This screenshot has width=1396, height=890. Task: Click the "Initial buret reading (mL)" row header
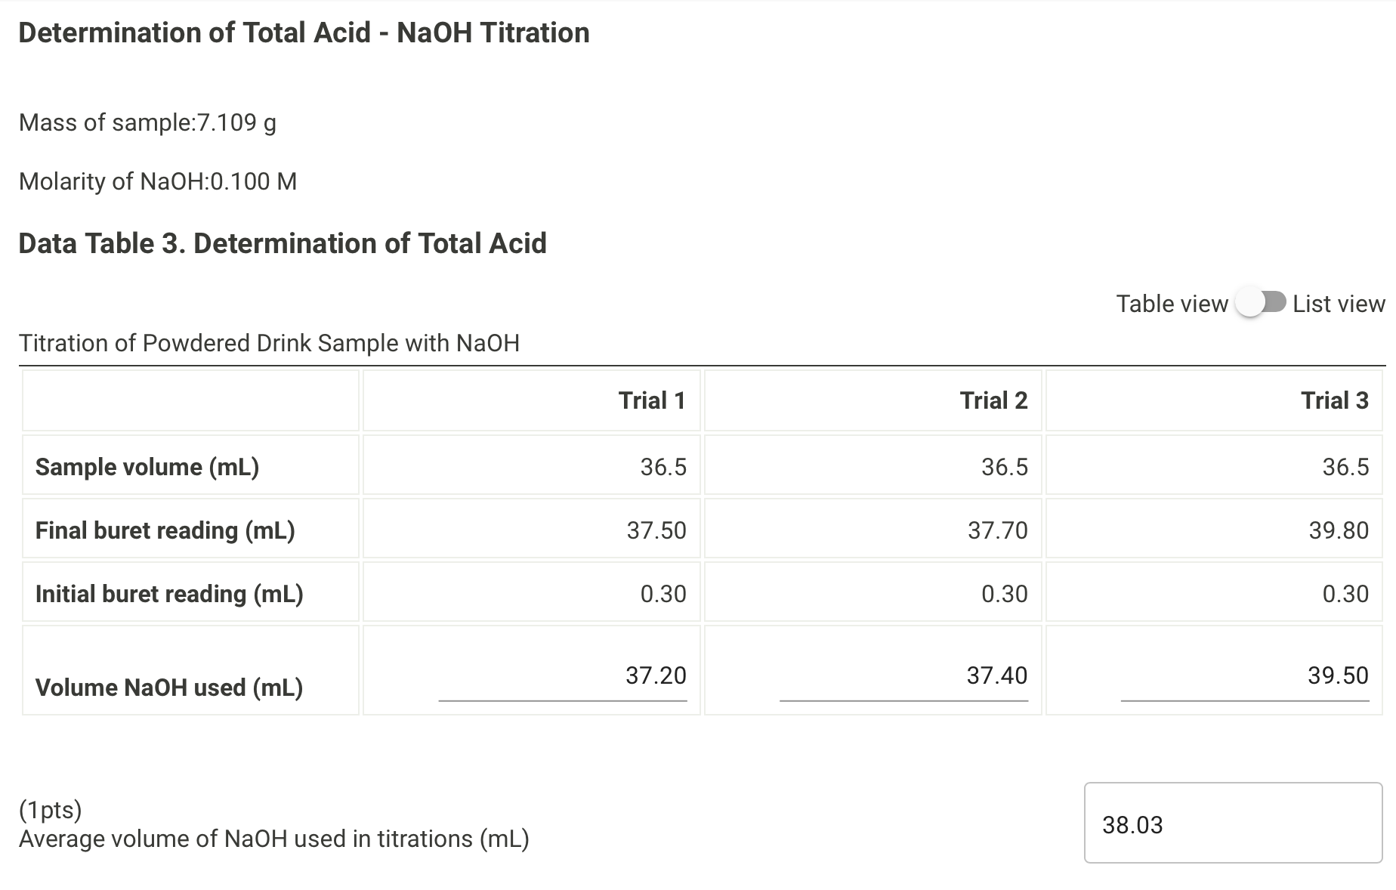click(169, 594)
